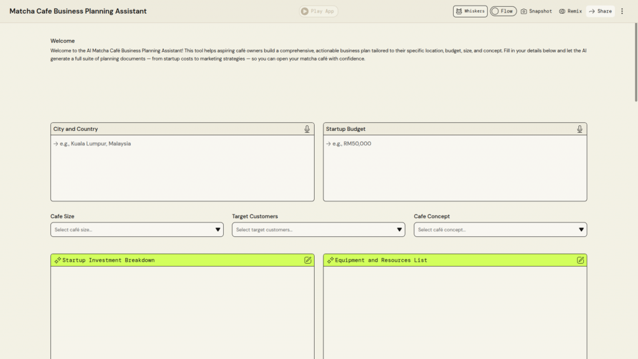638x359 pixels.
Task: Toggle the Flow switch
Action: click(495, 11)
